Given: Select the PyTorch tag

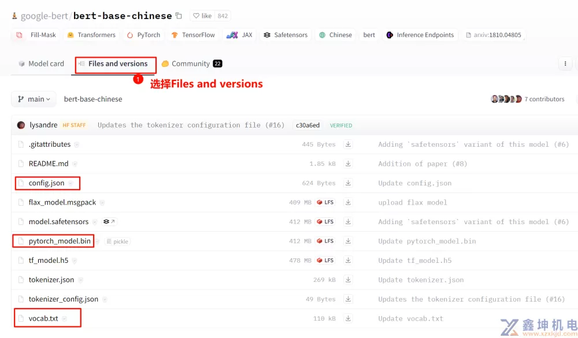Looking at the screenshot, I should [x=143, y=35].
